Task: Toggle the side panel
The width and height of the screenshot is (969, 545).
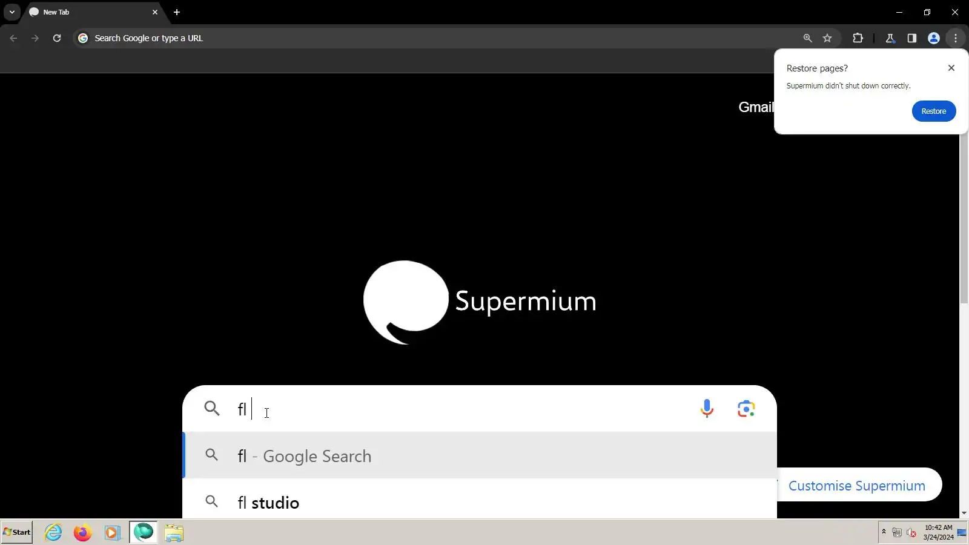Action: point(912,38)
